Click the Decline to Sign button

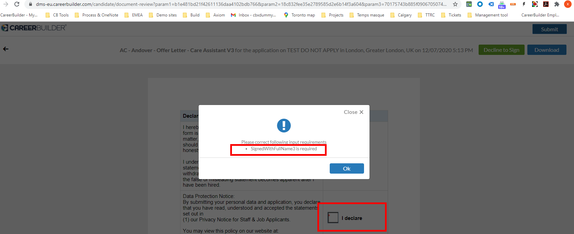[502, 50]
